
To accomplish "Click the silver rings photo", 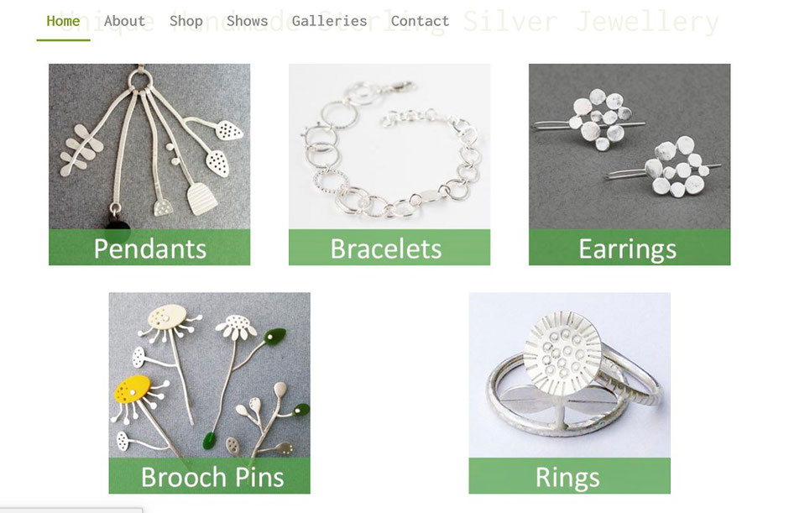I will pyautogui.click(x=570, y=375).
